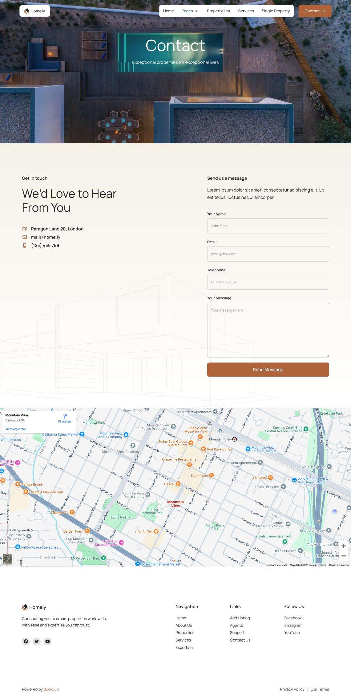
Task: Zoom out the map with minus button
Action: click(x=344, y=556)
